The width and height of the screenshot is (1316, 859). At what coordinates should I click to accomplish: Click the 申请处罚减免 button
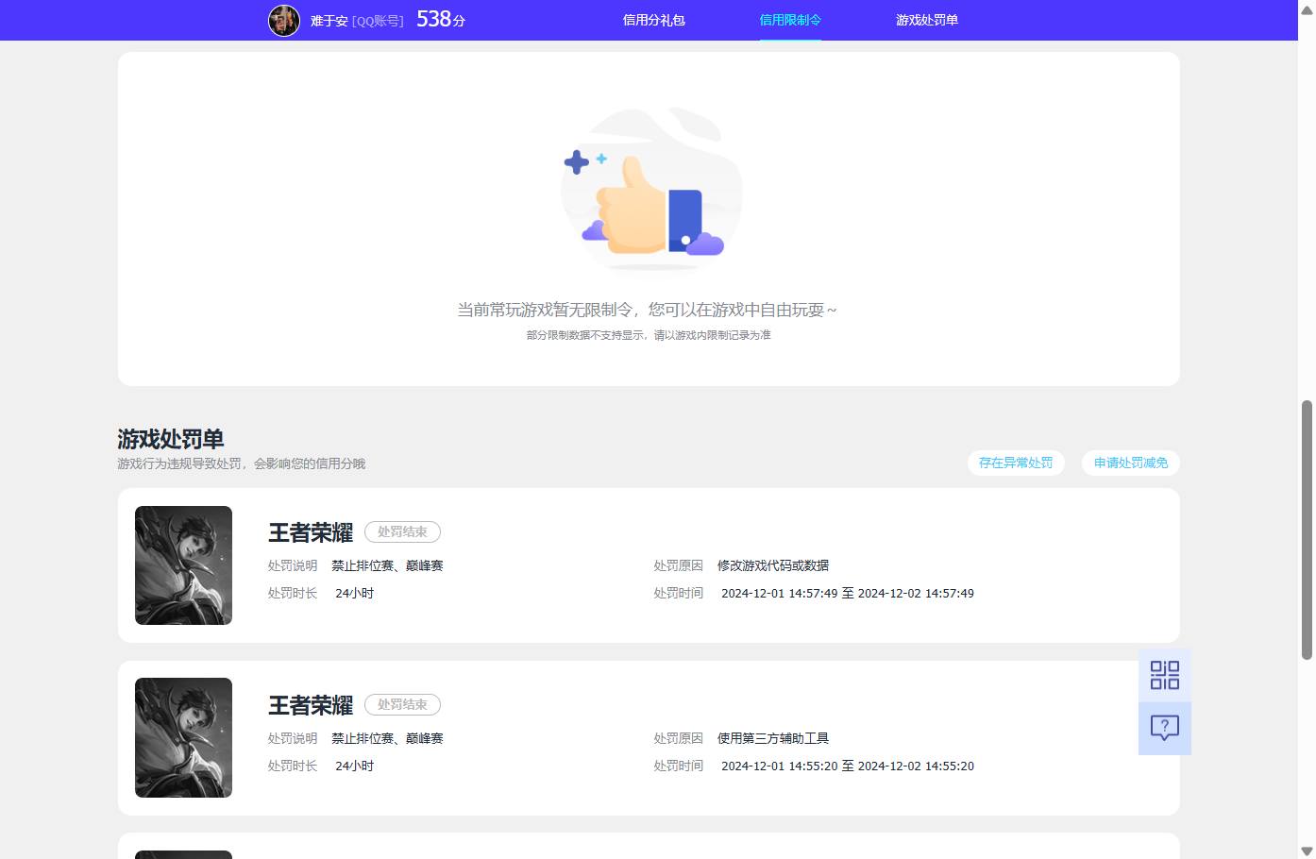coord(1131,463)
